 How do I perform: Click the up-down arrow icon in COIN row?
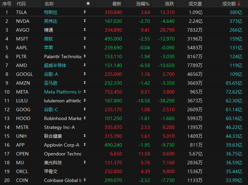(85, 180)
